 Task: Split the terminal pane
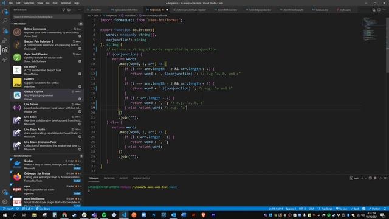click(x=370, y=178)
